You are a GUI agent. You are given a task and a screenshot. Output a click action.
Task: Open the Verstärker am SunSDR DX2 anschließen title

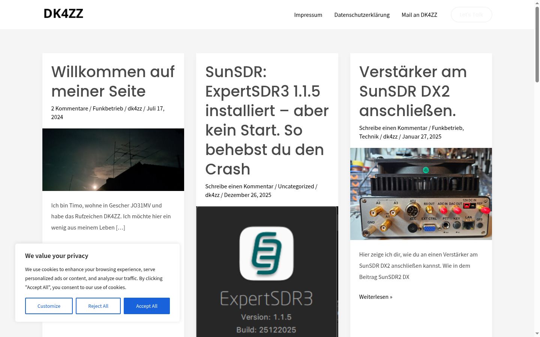coord(413,91)
